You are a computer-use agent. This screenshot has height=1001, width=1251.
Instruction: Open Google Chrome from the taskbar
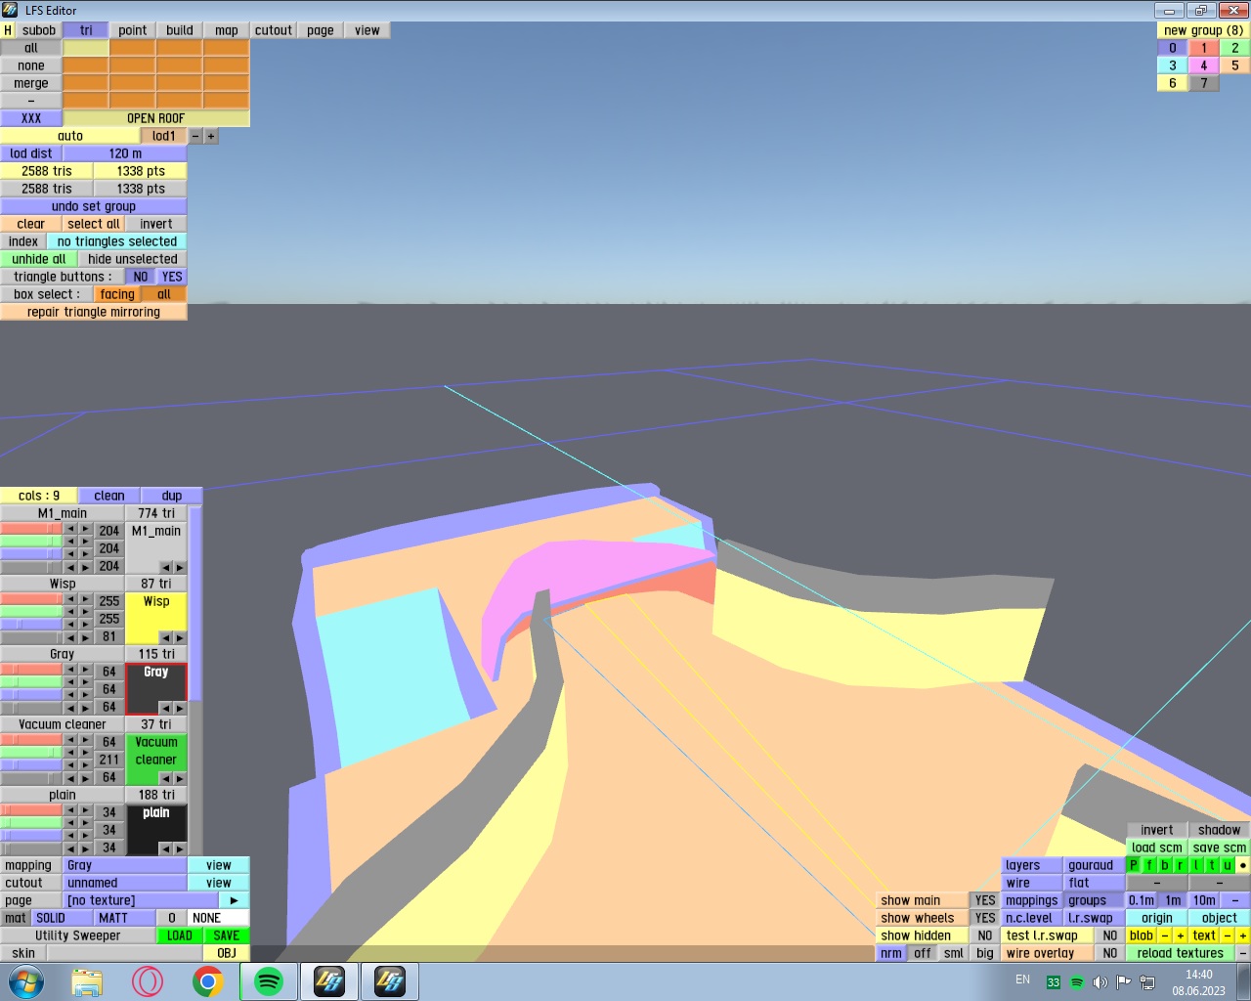(208, 981)
